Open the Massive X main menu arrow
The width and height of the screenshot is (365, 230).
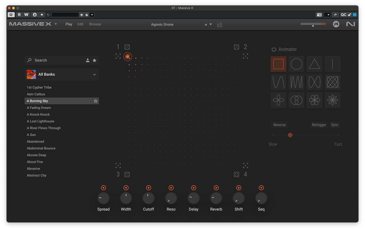[56, 24]
